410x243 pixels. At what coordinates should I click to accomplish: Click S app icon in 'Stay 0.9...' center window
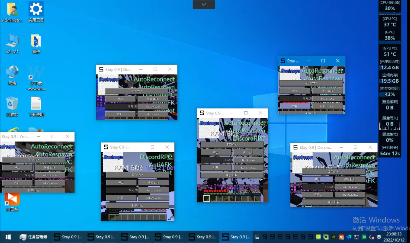pos(202,113)
